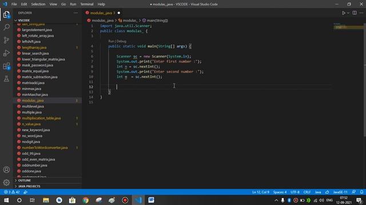Open the Windows action center notifications
The image size is (366, 205).
[x=360, y=200]
